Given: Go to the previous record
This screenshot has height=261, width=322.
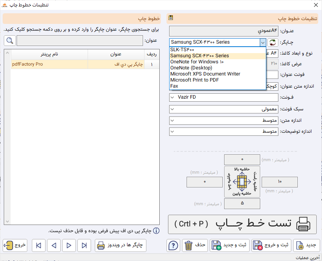Looking at the screenshot, I should (54, 245).
